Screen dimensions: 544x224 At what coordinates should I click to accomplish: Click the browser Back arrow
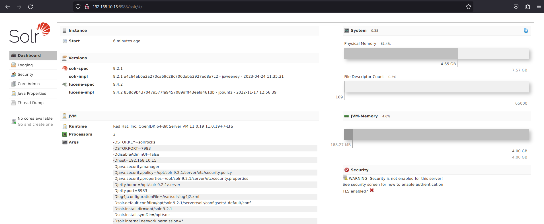pos(8,7)
